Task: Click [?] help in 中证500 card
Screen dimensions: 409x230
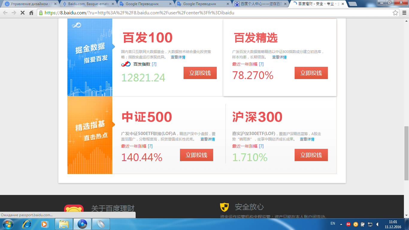Action: 150,146
